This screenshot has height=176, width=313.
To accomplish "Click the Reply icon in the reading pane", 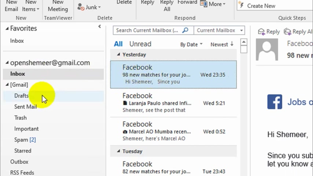I will coord(261,32).
